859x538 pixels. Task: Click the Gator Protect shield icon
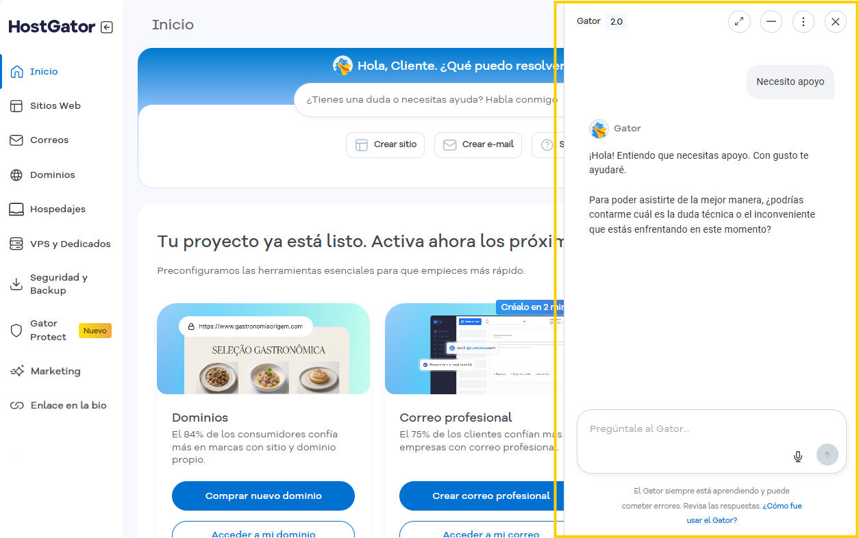(16, 331)
